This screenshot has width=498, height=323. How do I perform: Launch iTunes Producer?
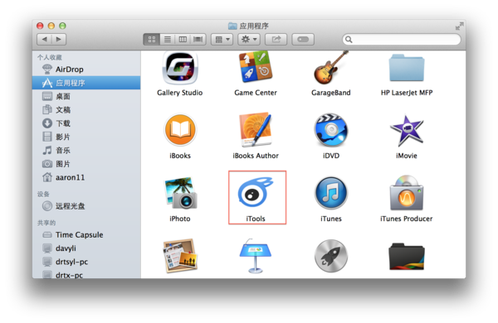coord(407,193)
